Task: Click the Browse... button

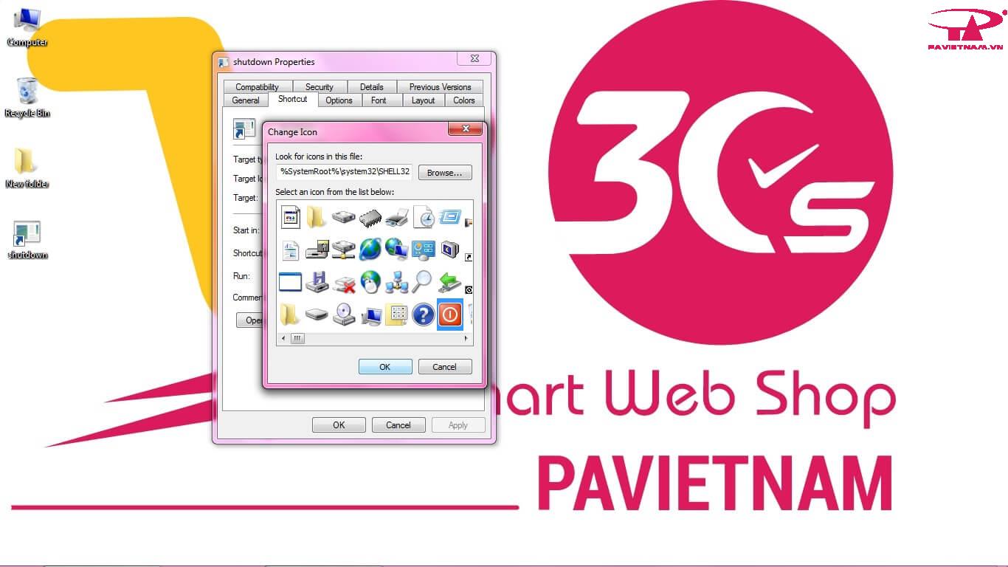Action: [x=445, y=173]
